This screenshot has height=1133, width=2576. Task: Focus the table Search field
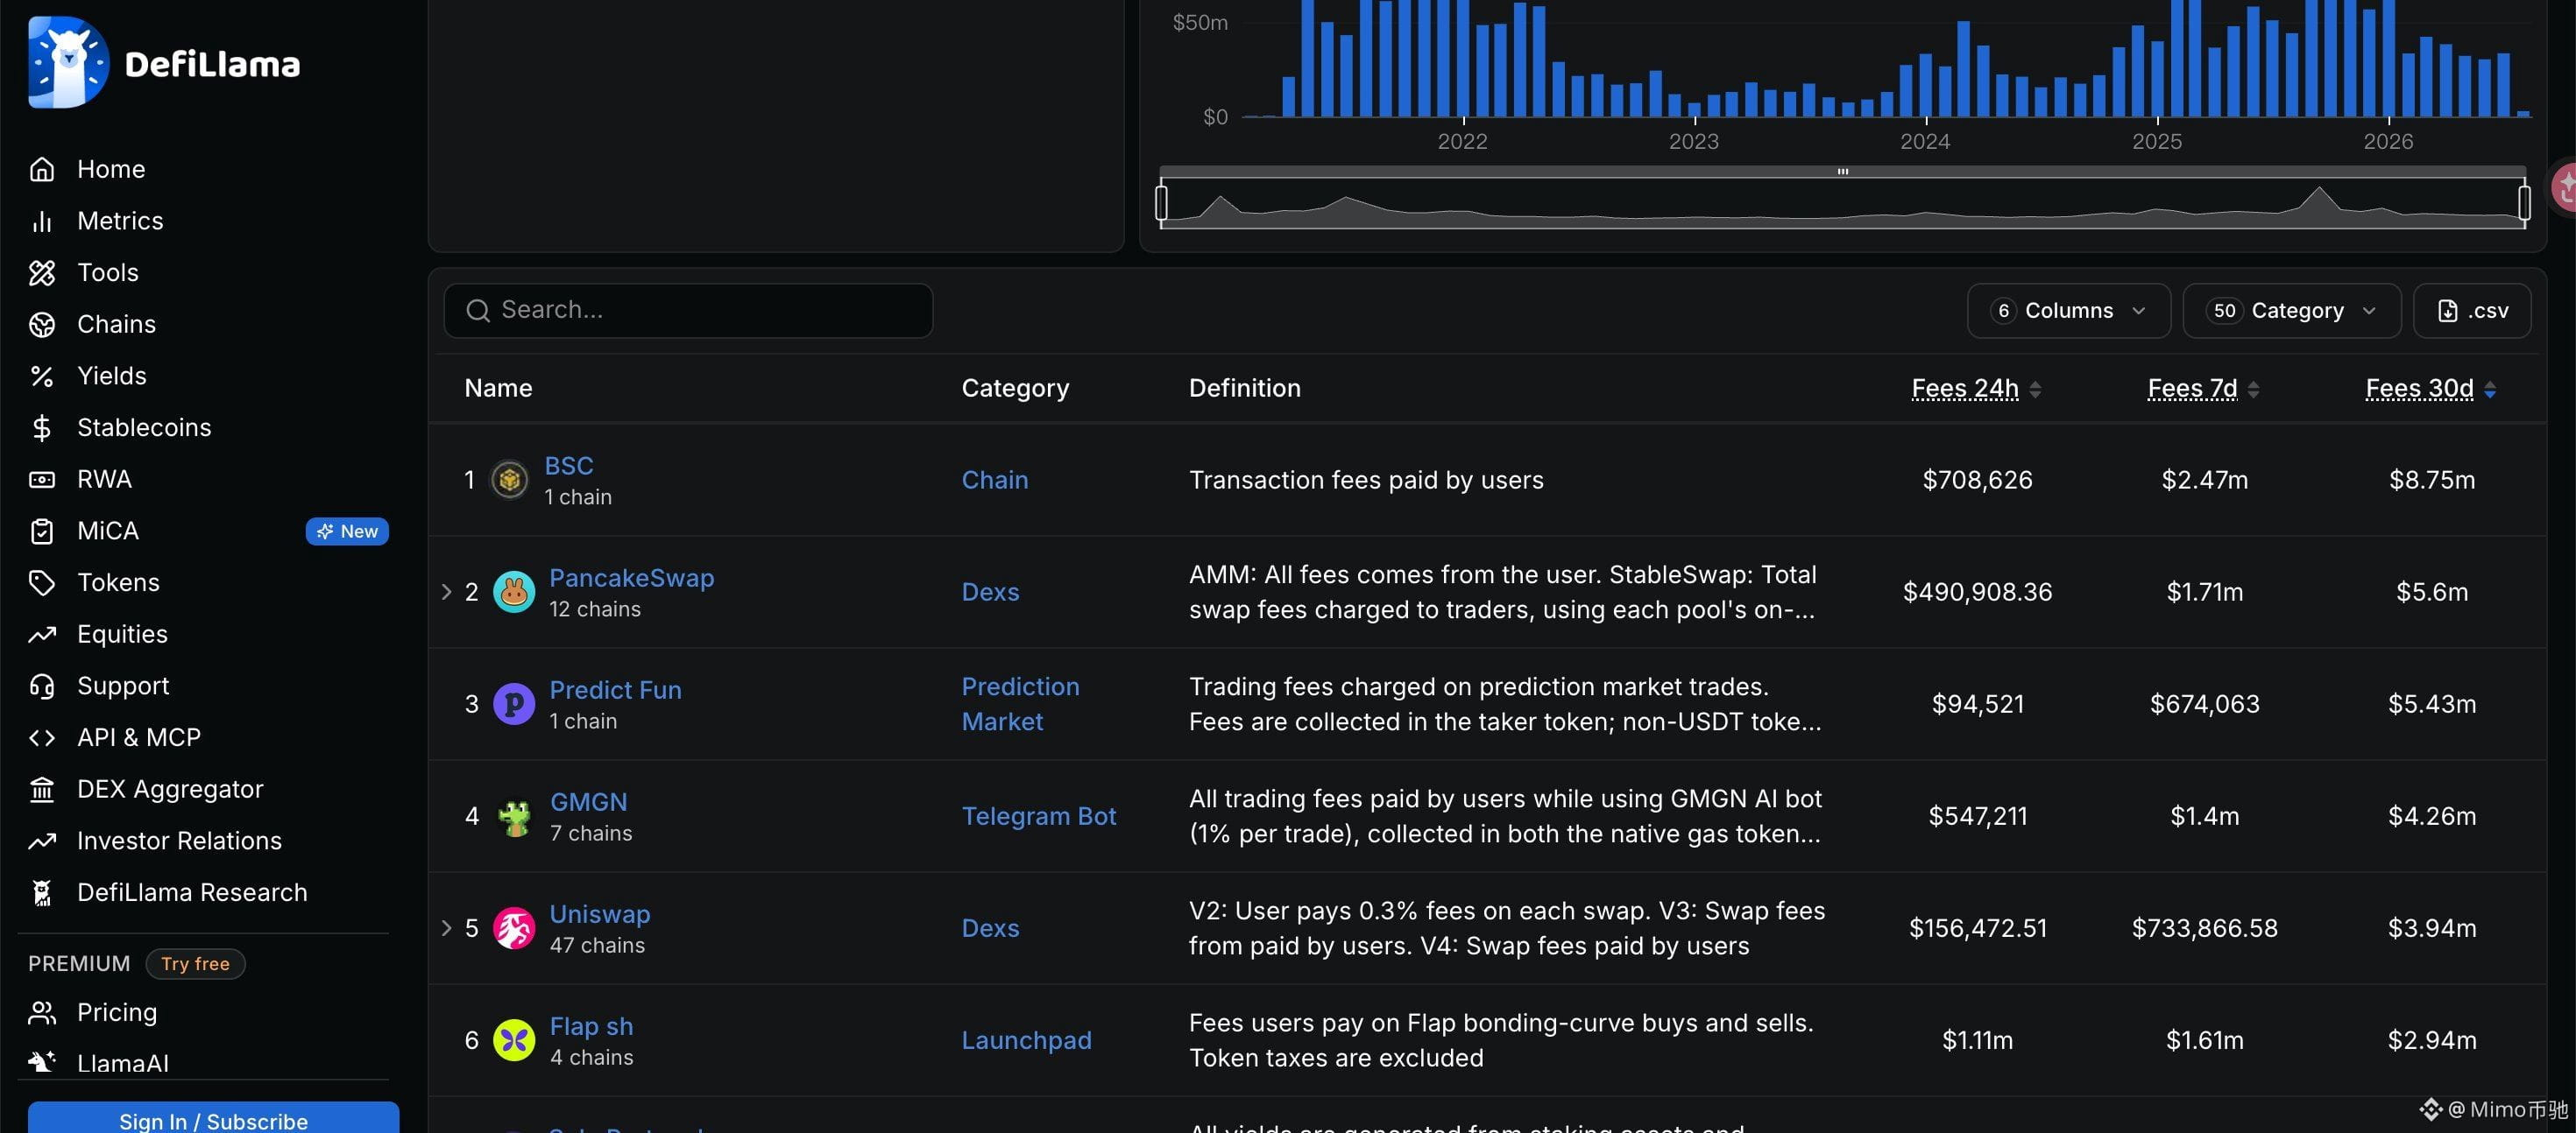(x=688, y=311)
